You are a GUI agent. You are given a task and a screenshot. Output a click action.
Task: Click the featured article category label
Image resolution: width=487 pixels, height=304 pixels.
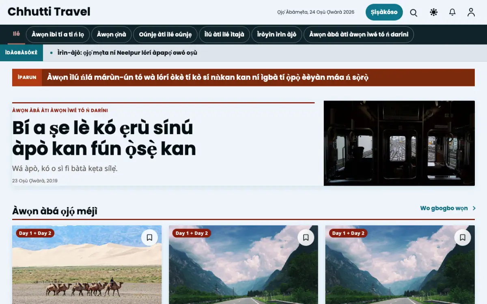pyautogui.click(x=60, y=110)
